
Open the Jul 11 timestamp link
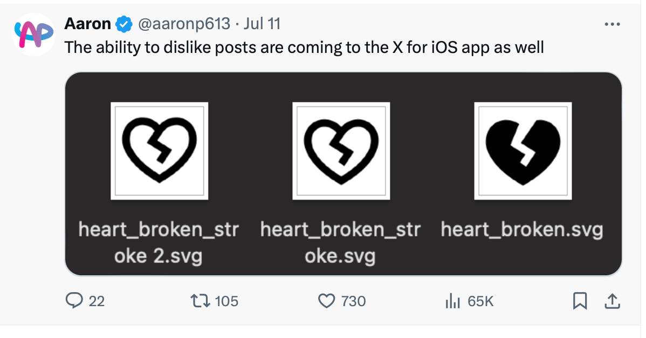[262, 24]
